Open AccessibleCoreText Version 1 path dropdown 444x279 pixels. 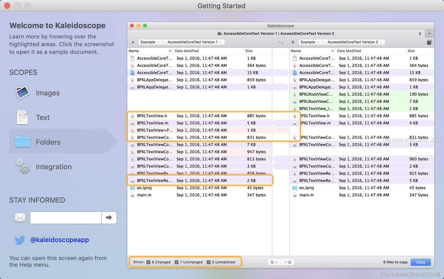194,42
